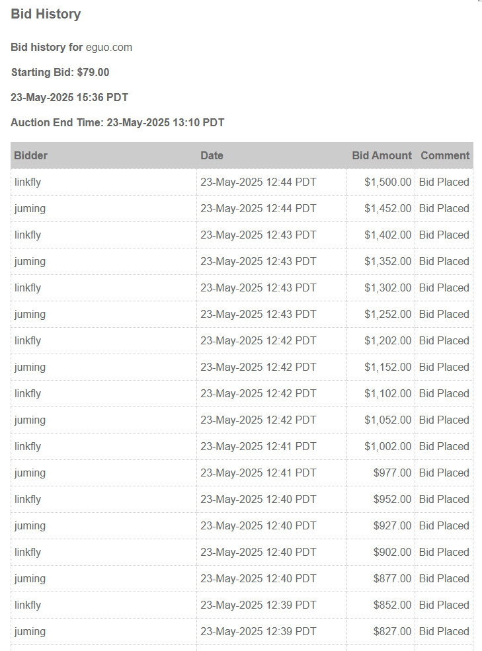Select the $902.00 bid amount

pos(392,553)
